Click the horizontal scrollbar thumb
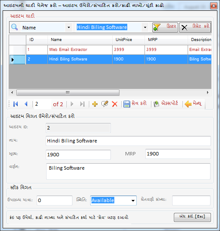 point(68,92)
